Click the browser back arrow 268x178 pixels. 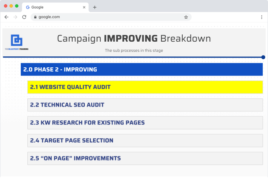[x=6, y=17]
